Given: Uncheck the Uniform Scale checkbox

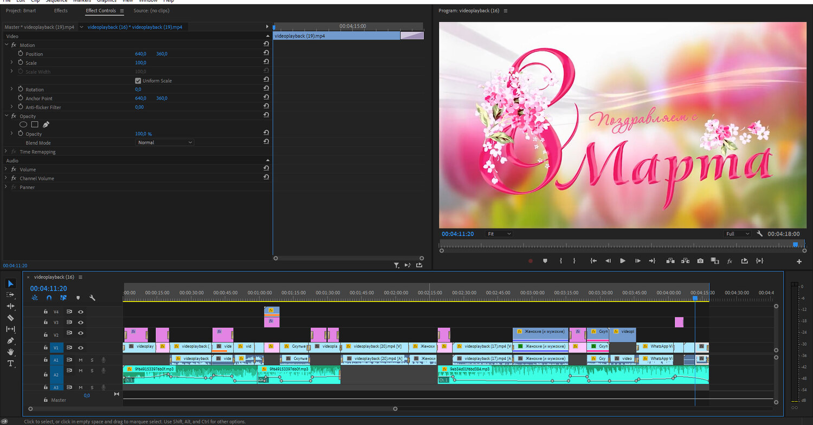Looking at the screenshot, I should click(x=138, y=81).
